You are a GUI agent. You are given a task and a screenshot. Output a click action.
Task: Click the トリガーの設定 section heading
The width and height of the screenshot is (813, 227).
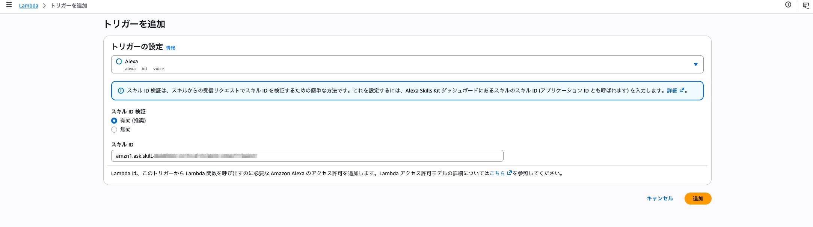tap(137, 47)
